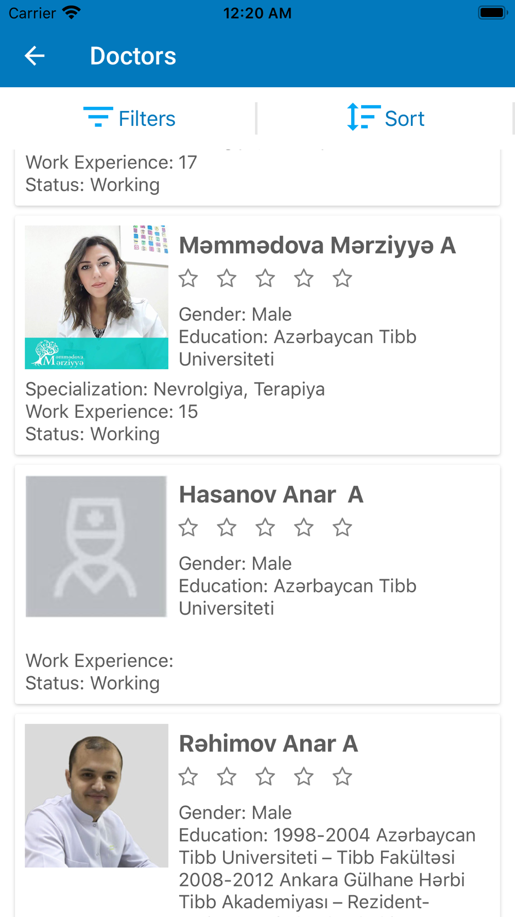The image size is (515, 917).
Task: Tap Məmmədova Mərziyyə's profile photo
Action: [x=97, y=297]
